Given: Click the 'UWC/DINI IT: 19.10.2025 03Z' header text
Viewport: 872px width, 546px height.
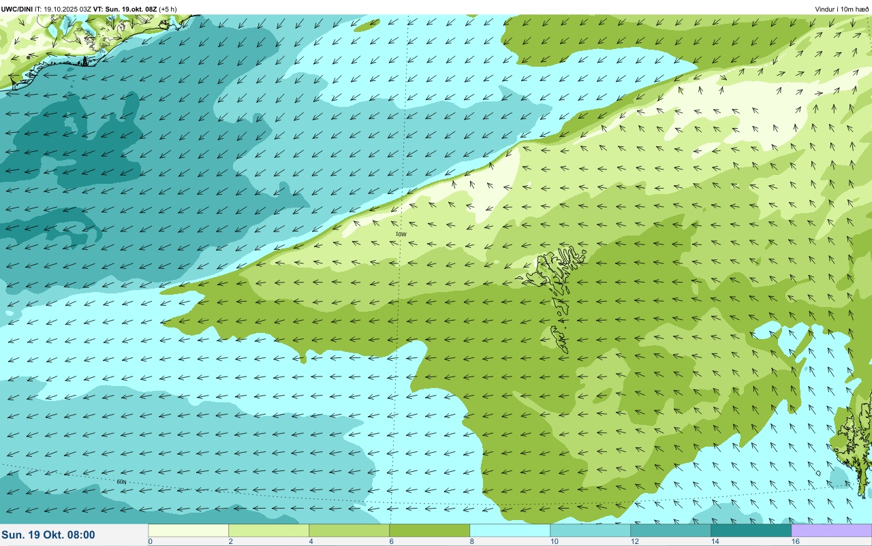Looking at the screenshot, I should [x=46, y=9].
